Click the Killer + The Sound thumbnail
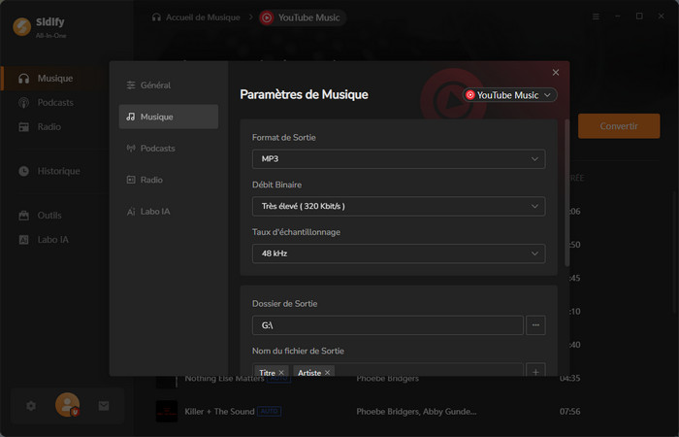This screenshot has height=437, width=679. [167, 412]
